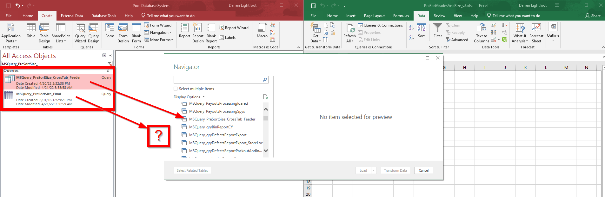Click Transform Data button in Navigator
Viewport: 605px width, 197px height.
[396, 170]
